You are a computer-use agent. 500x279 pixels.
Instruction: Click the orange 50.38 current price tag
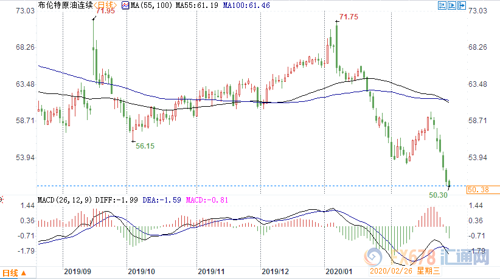tap(478, 190)
